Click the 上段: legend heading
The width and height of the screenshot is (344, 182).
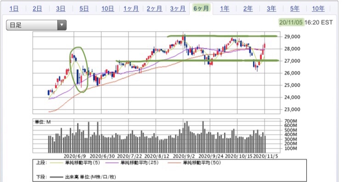[41, 163]
